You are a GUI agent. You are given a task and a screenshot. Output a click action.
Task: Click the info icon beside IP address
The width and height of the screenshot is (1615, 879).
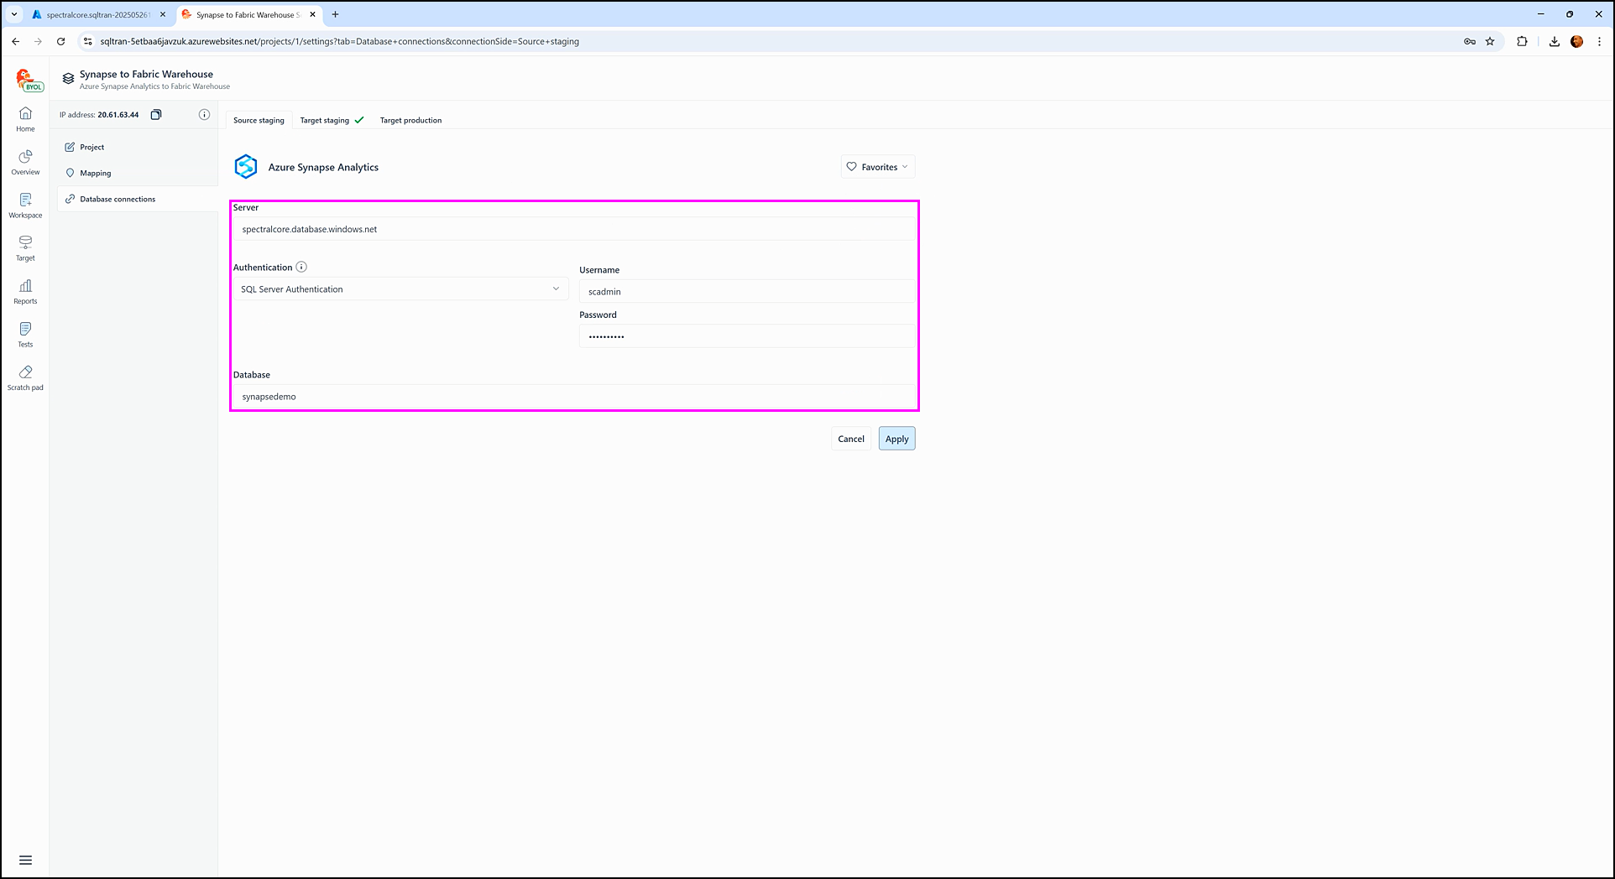pos(204,115)
